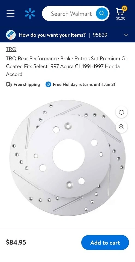
Task: Open the hamburger navigation menu
Action: [11, 14]
